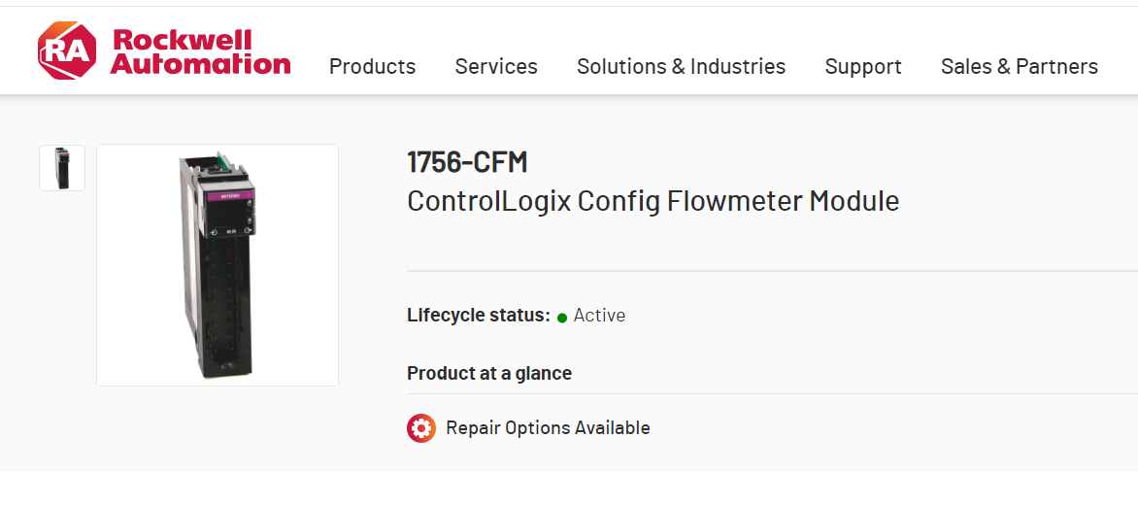Select the Sales & Partners menu
The image size is (1138, 505).
tap(1020, 66)
